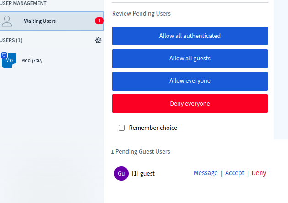Click the [1] guest name

click(143, 173)
